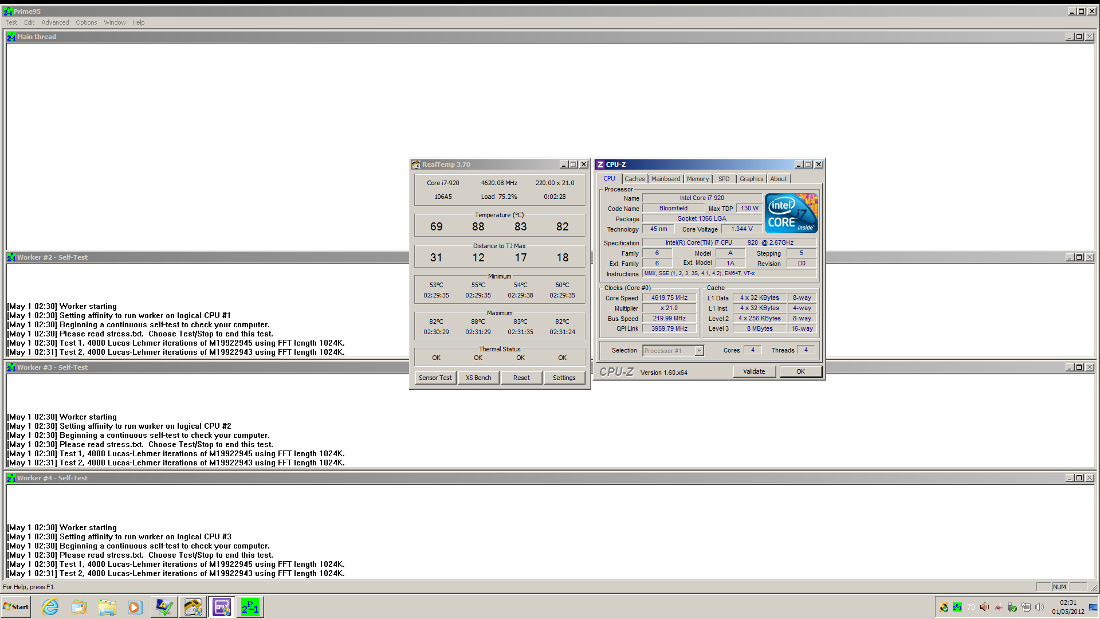Click the Prime95 icon in system tray

[957, 607]
